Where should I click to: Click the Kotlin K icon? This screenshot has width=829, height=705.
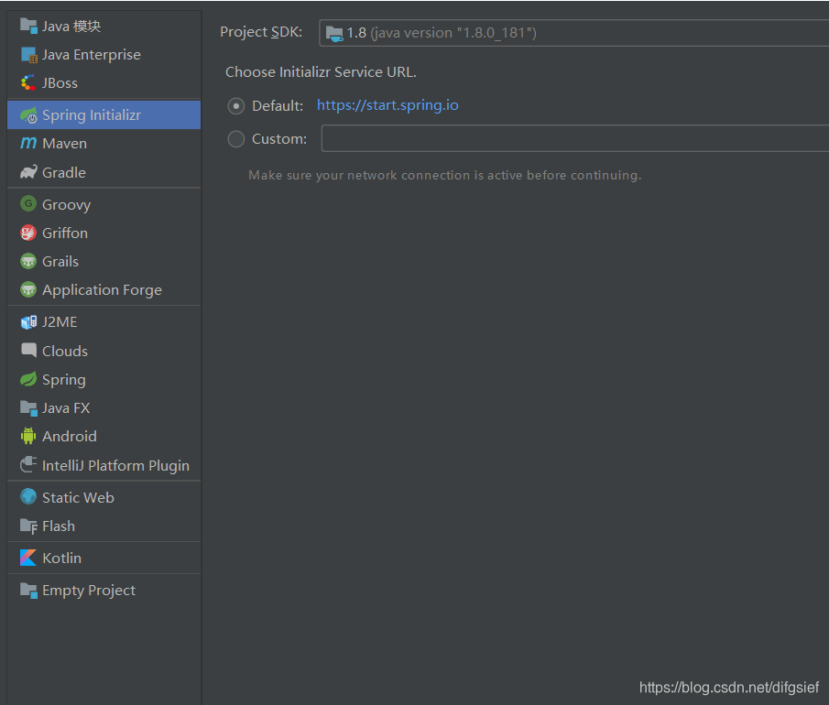point(28,558)
